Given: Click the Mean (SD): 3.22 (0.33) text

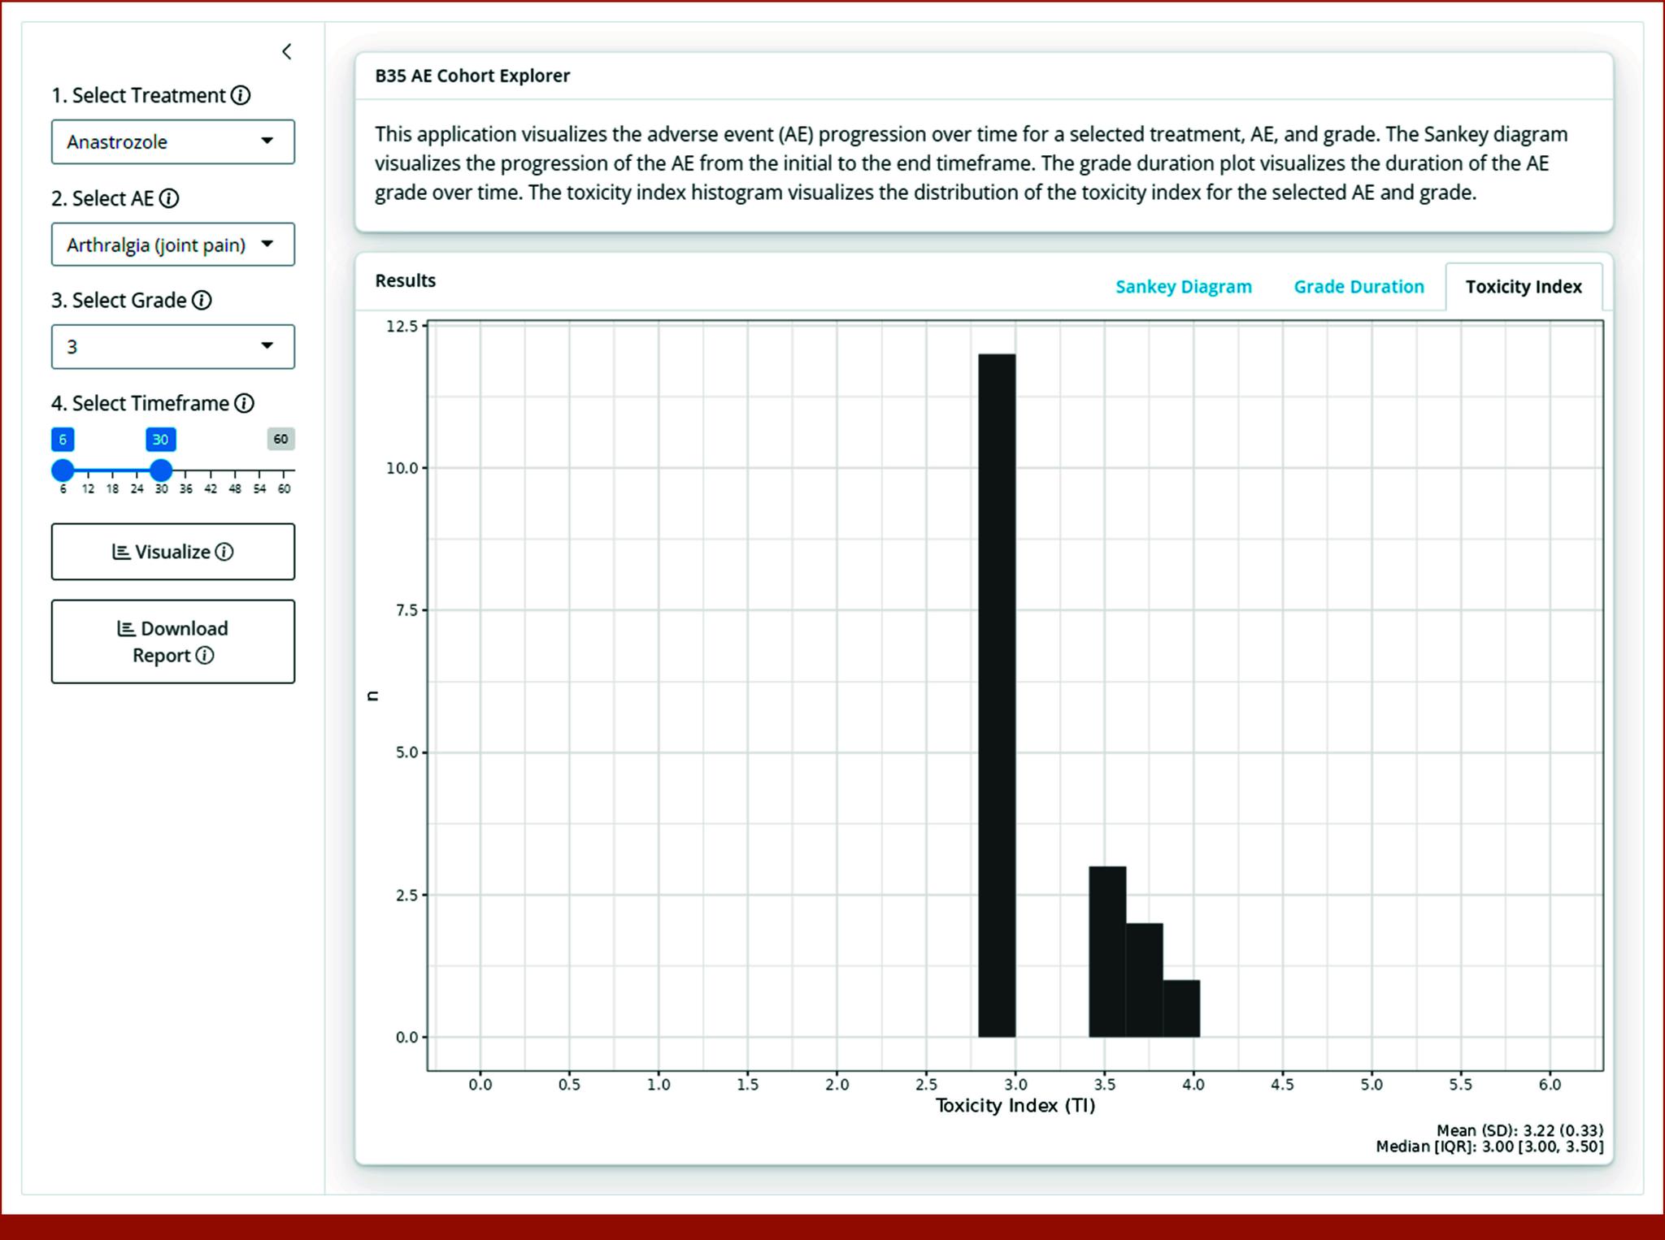Looking at the screenshot, I should tap(1519, 1130).
